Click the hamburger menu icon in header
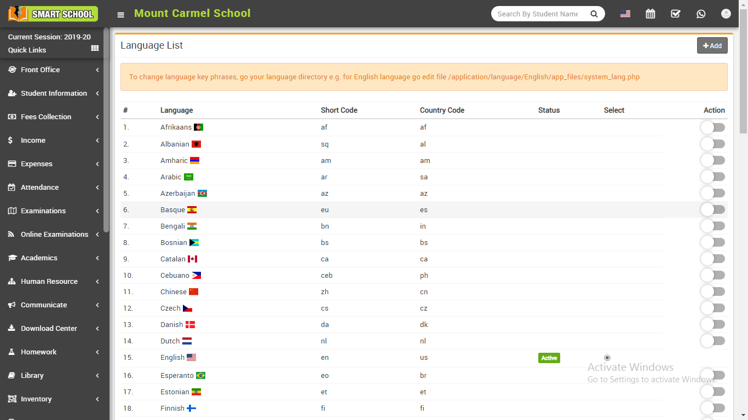 point(121,15)
